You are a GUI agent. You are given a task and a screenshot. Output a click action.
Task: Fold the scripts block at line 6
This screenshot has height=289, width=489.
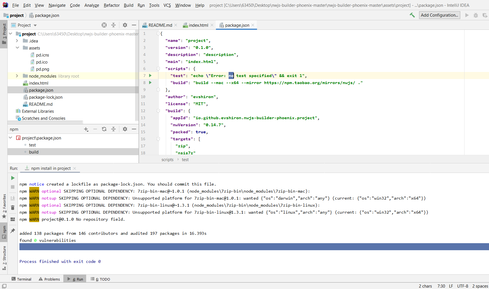tap(158, 69)
